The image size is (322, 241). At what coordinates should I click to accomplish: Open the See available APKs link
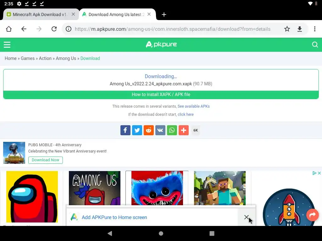coord(194,106)
